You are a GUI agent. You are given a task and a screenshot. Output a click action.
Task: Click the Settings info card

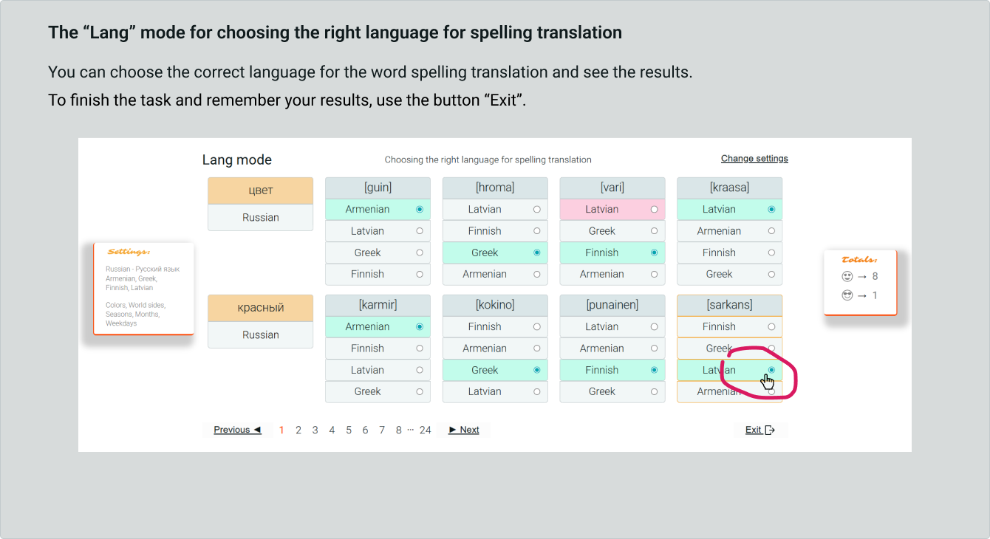(143, 288)
